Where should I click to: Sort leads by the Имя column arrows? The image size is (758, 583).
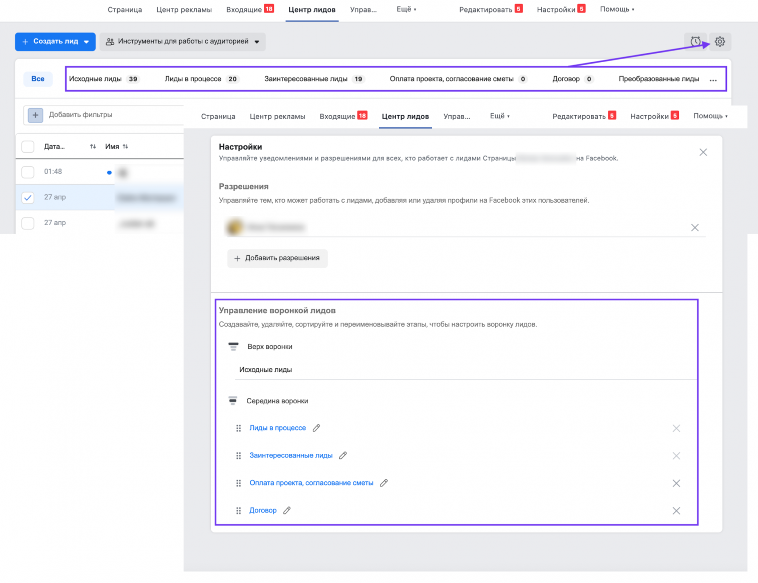[125, 147]
